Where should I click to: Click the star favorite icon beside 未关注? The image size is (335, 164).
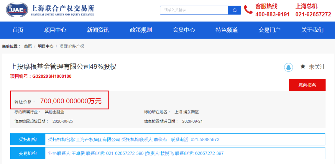[303, 67]
